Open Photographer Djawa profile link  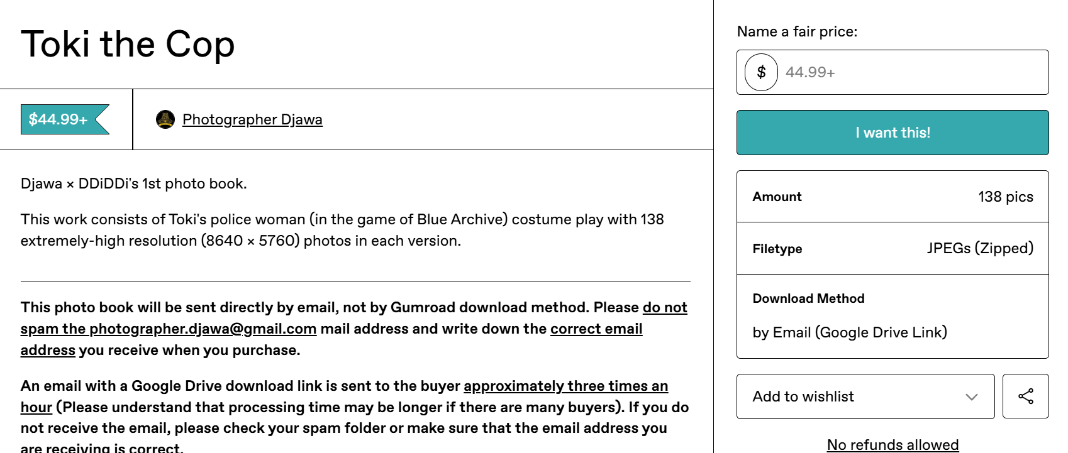click(252, 119)
